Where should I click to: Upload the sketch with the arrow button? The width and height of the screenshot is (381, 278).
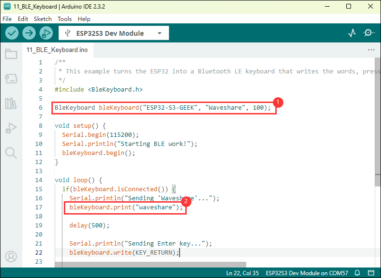pos(29,33)
